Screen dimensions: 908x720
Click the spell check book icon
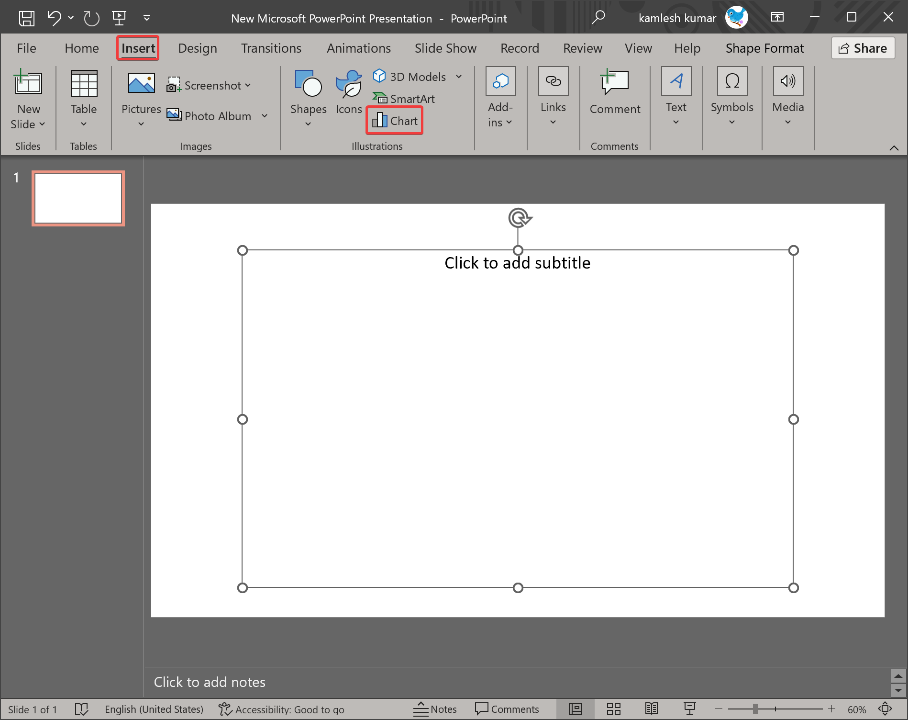click(x=82, y=709)
